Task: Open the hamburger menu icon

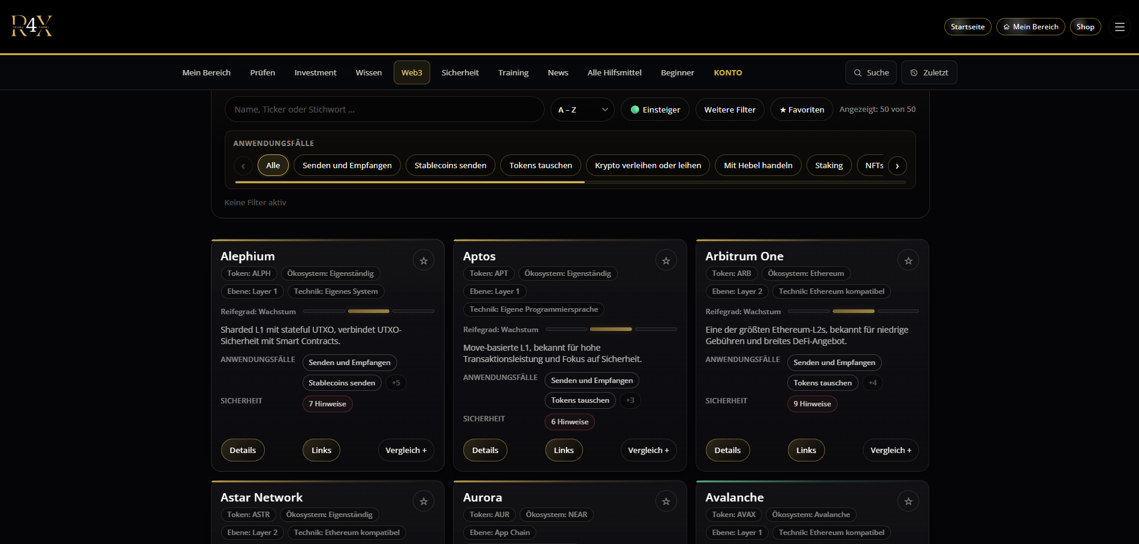Action: click(x=1119, y=27)
